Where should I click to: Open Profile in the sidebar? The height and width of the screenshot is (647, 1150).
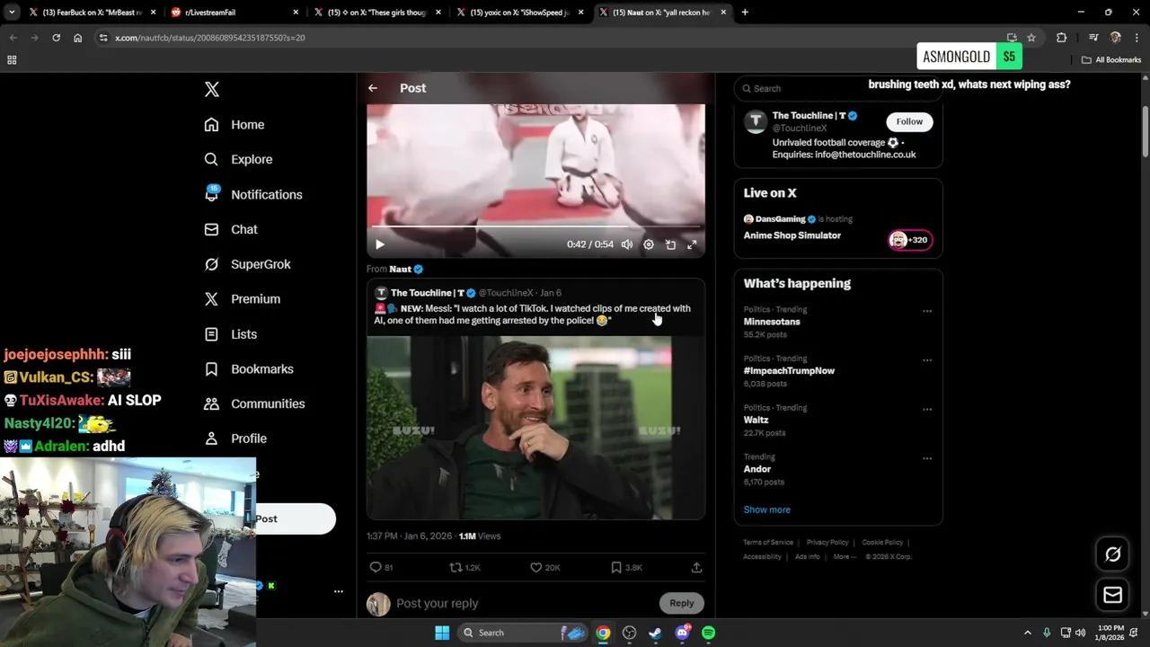click(x=235, y=439)
